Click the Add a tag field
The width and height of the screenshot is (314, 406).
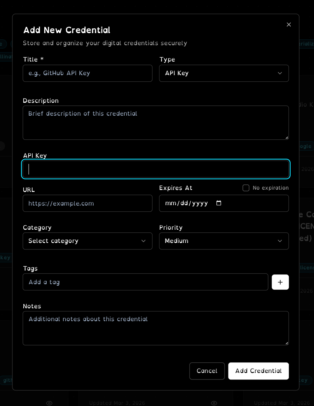(x=145, y=282)
